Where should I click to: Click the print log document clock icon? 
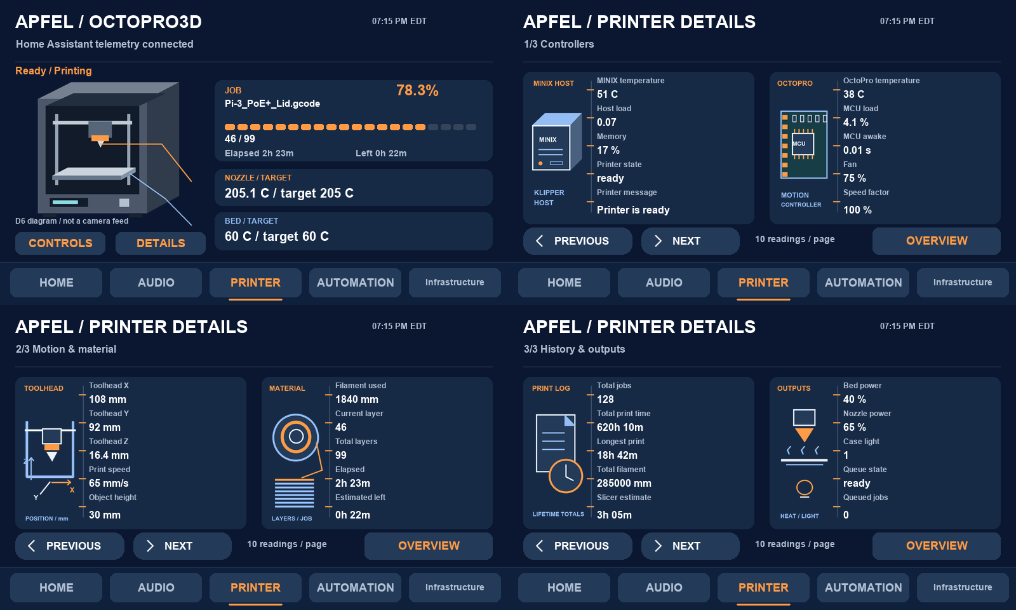pyautogui.click(x=559, y=454)
